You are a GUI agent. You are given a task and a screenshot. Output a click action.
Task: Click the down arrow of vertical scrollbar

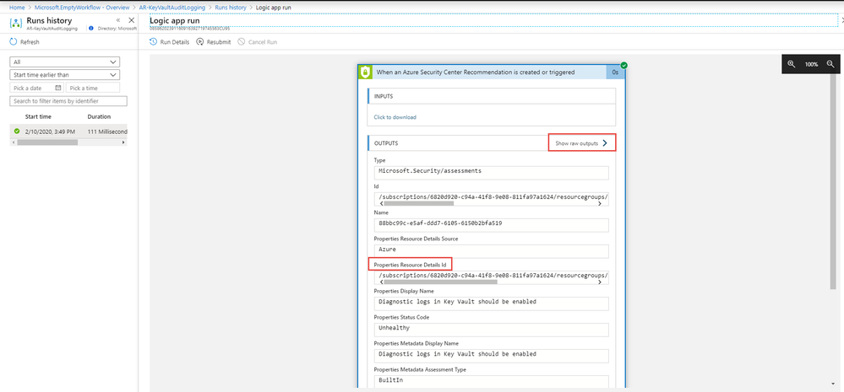tap(833, 384)
